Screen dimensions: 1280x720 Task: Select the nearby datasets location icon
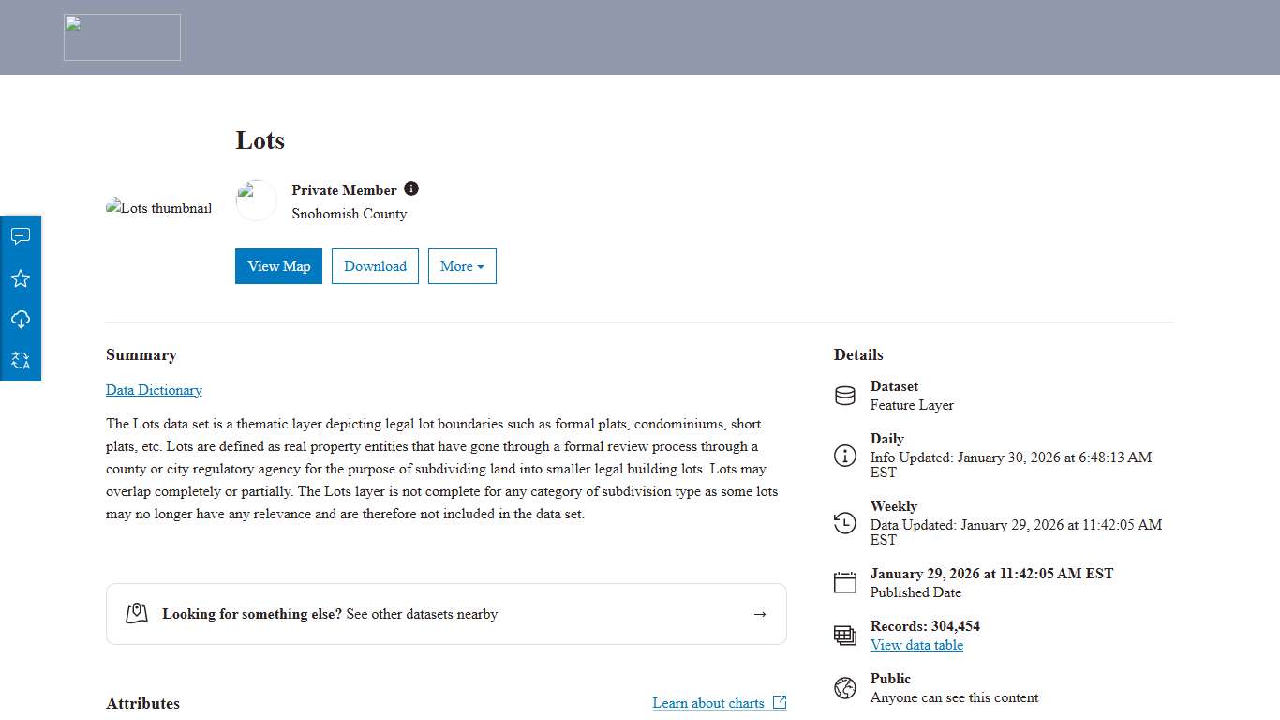pyautogui.click(x=136, y=612)
